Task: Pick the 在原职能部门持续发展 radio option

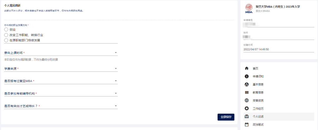Action: coord(6,40)
